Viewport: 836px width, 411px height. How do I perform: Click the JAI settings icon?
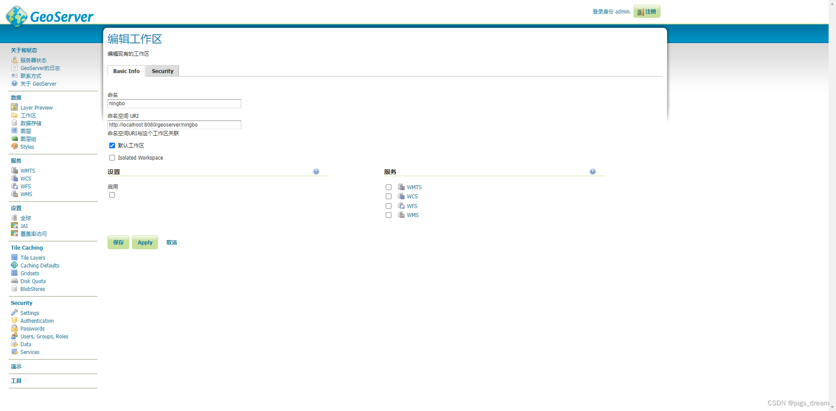coord(14,226)
